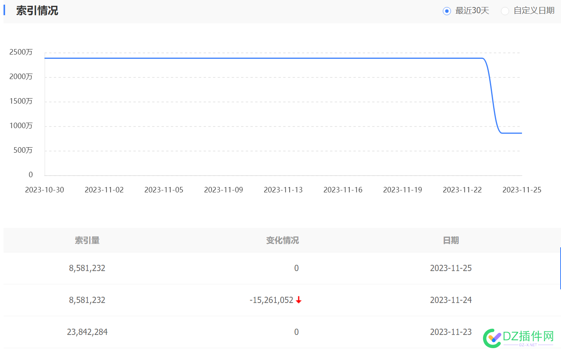Click chart x-axis label 2023-11-02
The width and height of the screenshot is (561, 354).
104,190
